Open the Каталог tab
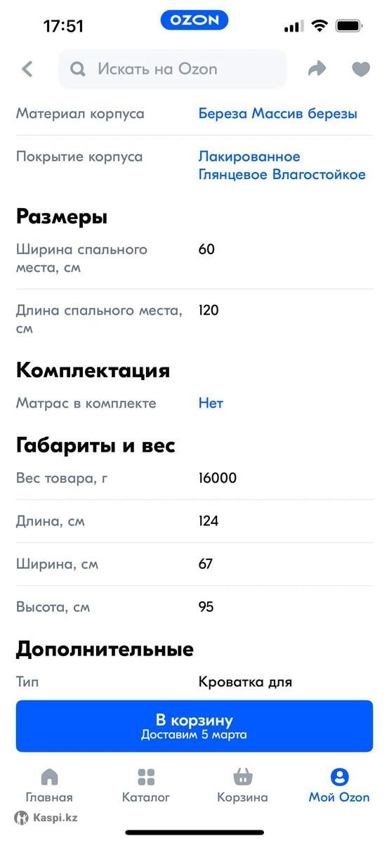The height and width of the screenshot is (843, 389). tap(146, 785)
